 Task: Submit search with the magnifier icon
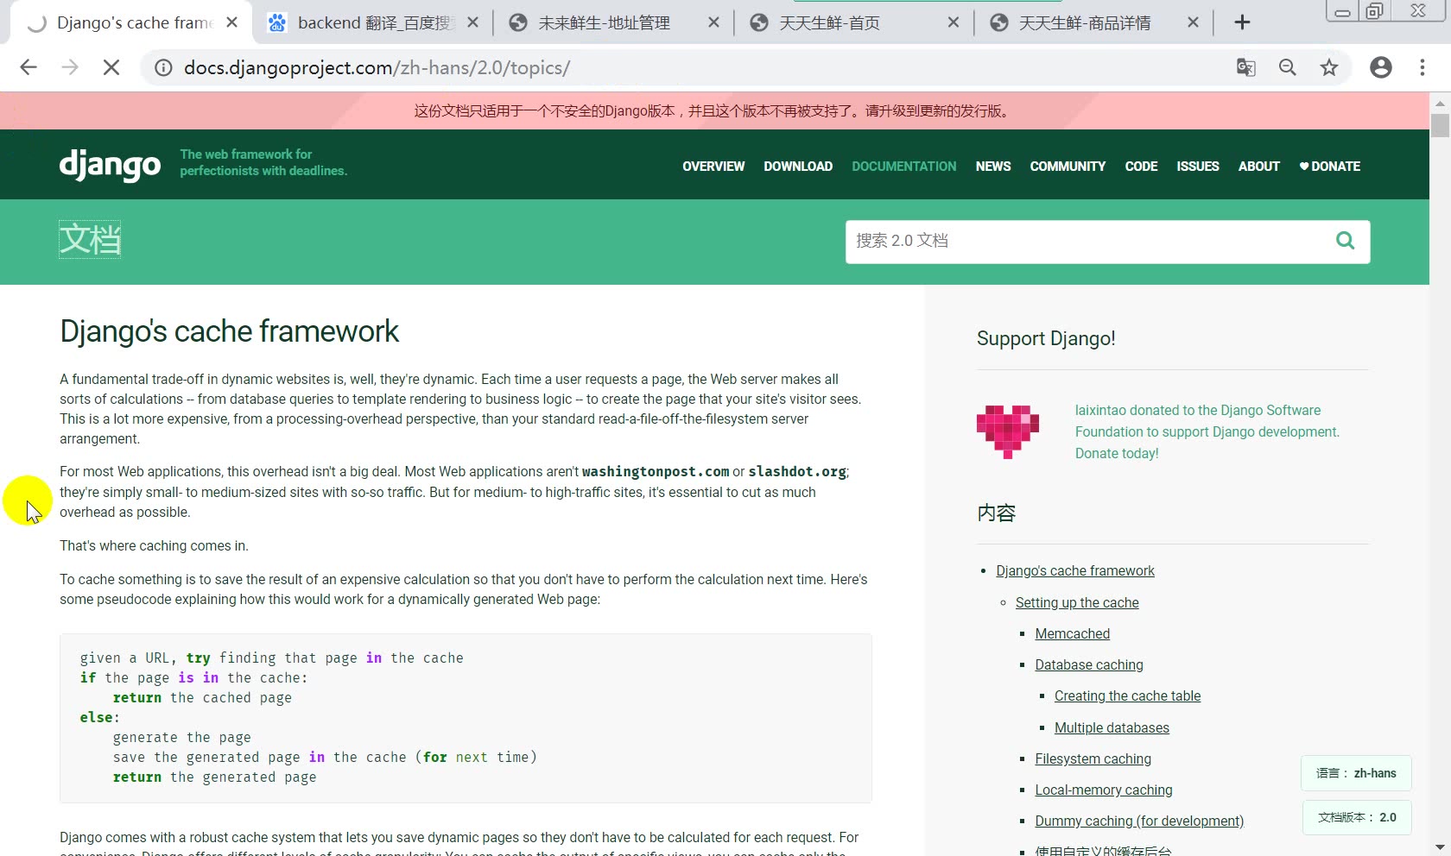[x=1345, y=241]
